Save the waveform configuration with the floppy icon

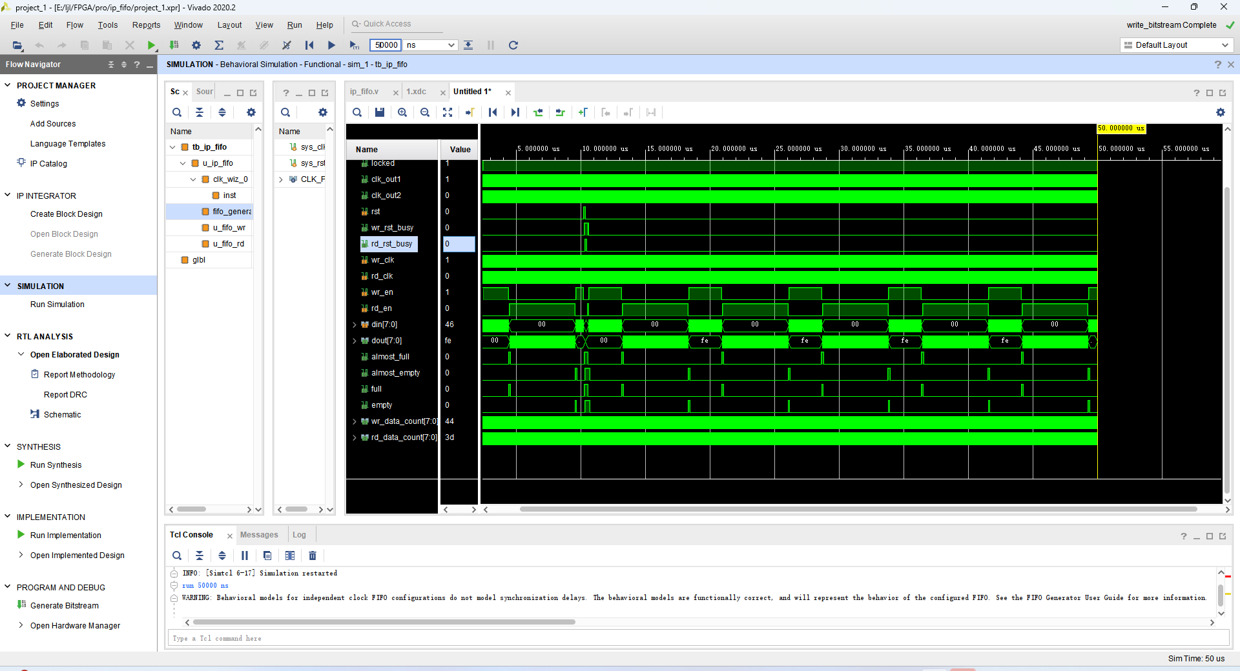380,112
